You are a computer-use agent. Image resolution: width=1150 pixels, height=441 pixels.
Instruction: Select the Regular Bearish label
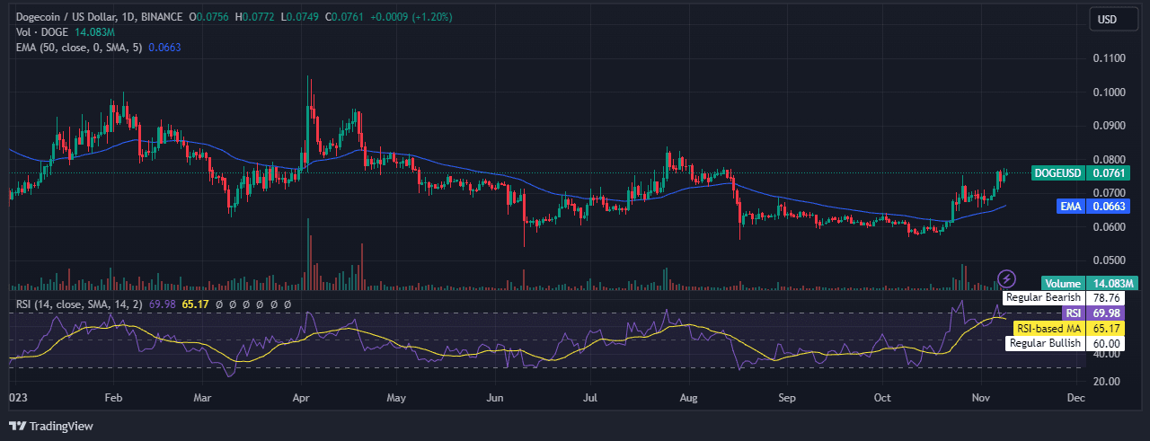point(1043,297)
